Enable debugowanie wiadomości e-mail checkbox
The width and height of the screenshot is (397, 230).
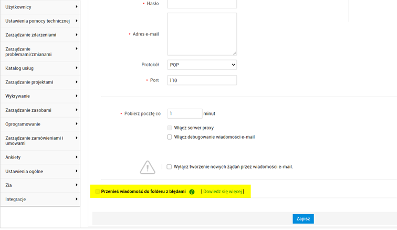170,137
